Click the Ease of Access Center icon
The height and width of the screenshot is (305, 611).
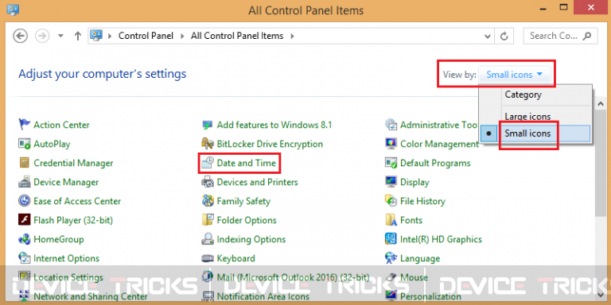coord(24,201)
